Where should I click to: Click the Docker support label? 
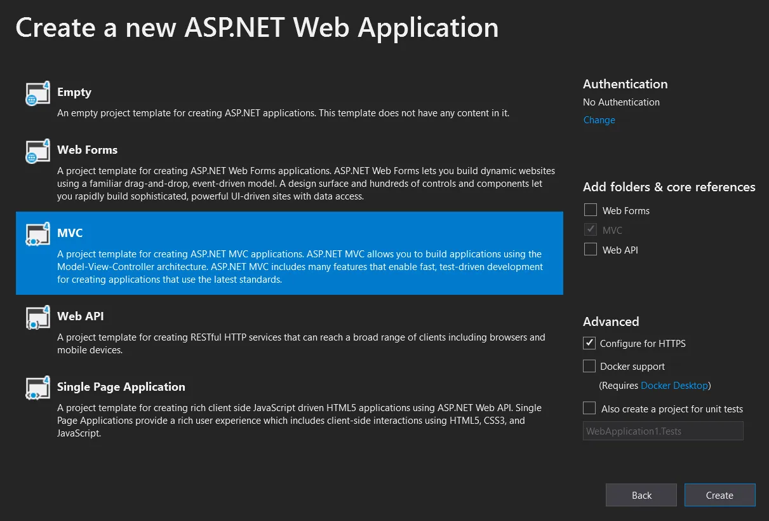[x=632, y=367]
